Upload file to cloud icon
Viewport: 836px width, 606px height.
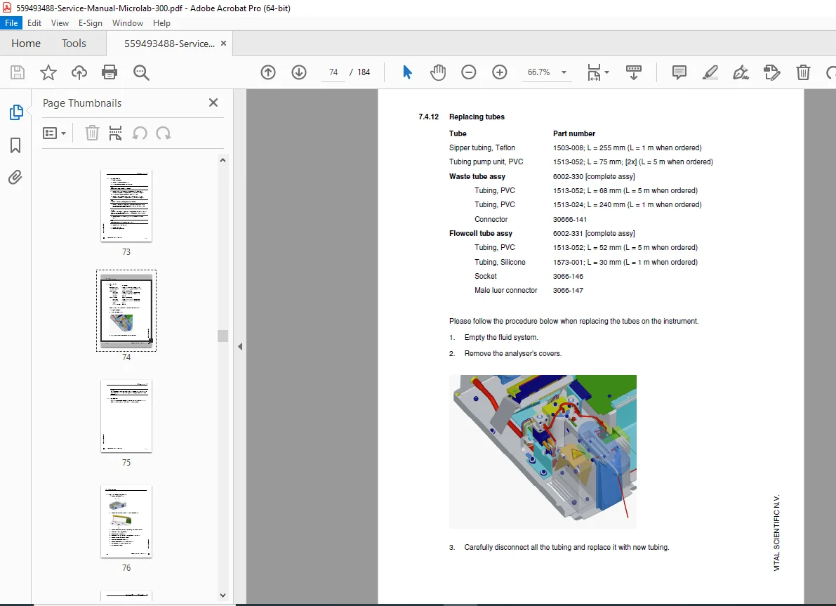79,72
